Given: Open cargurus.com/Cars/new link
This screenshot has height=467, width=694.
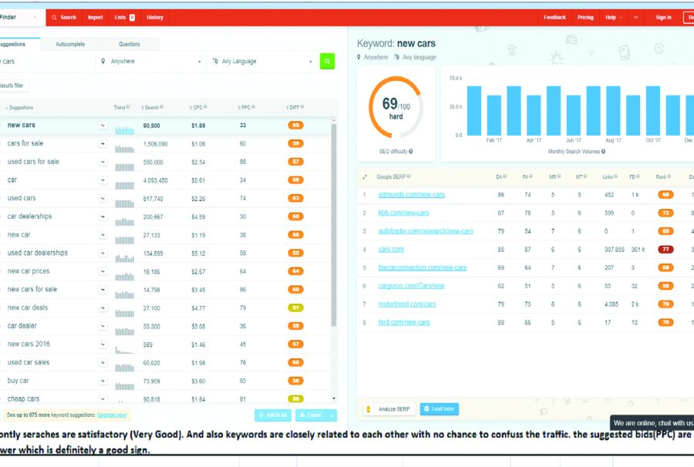Looking at the screenshot, I should (x=411, y=286).
